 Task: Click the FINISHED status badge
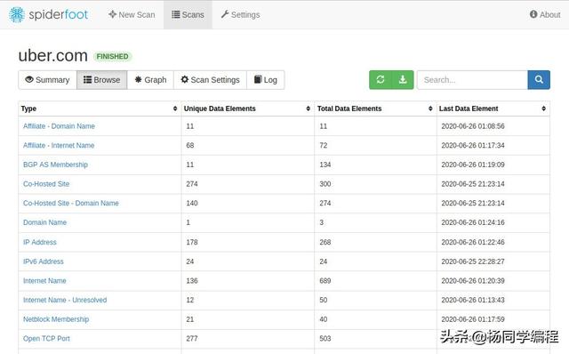[113, 57]
